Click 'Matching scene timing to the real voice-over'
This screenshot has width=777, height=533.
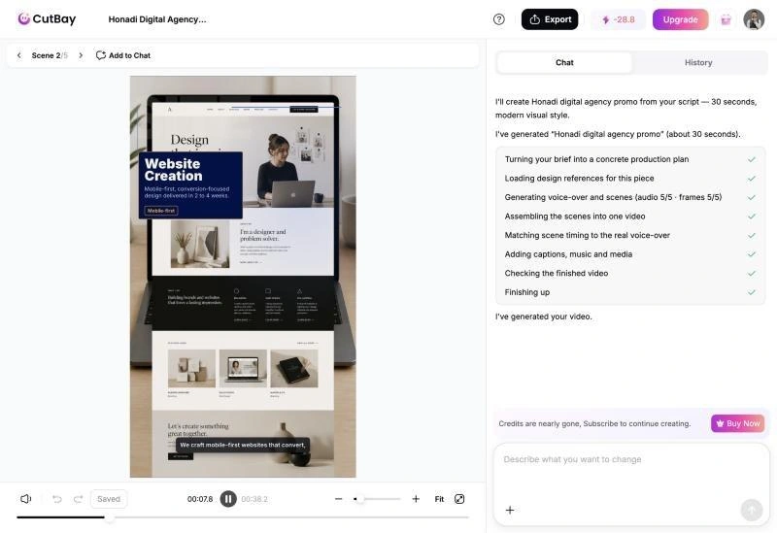[588, 235]
